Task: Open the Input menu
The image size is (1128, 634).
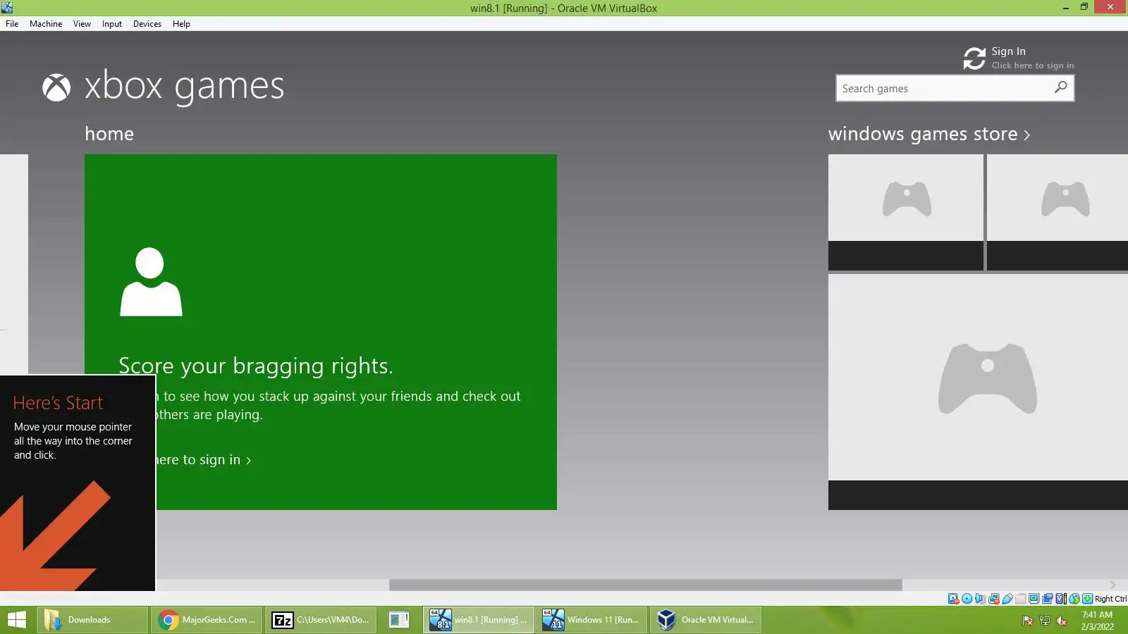Action: coord(112,24)
